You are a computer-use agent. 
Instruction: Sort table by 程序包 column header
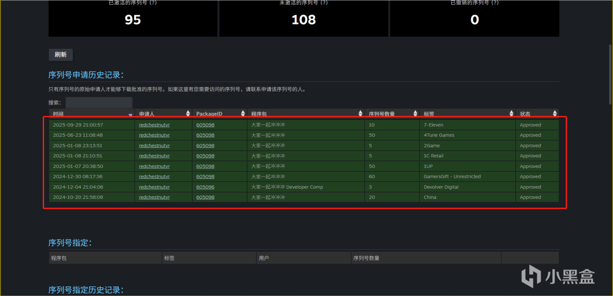(x=306, y=114)
